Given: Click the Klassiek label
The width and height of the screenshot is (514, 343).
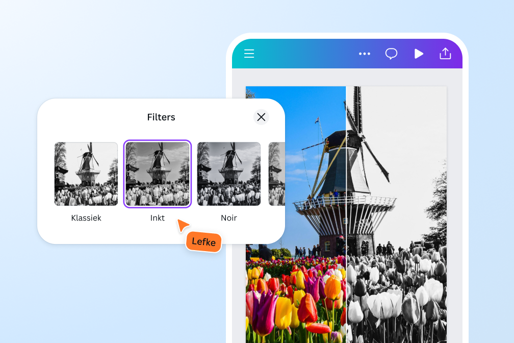Looking at the screenshot, I should (x=86, y=218).
